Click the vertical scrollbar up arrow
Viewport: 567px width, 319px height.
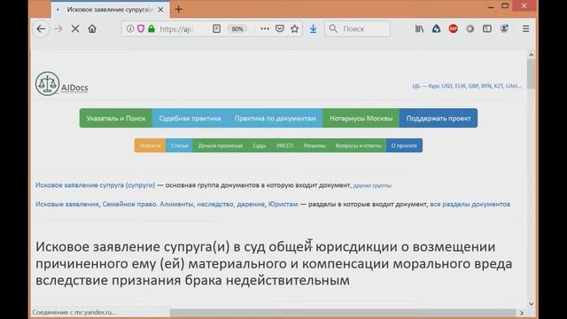pyautogui.click(x=531, y=55)
